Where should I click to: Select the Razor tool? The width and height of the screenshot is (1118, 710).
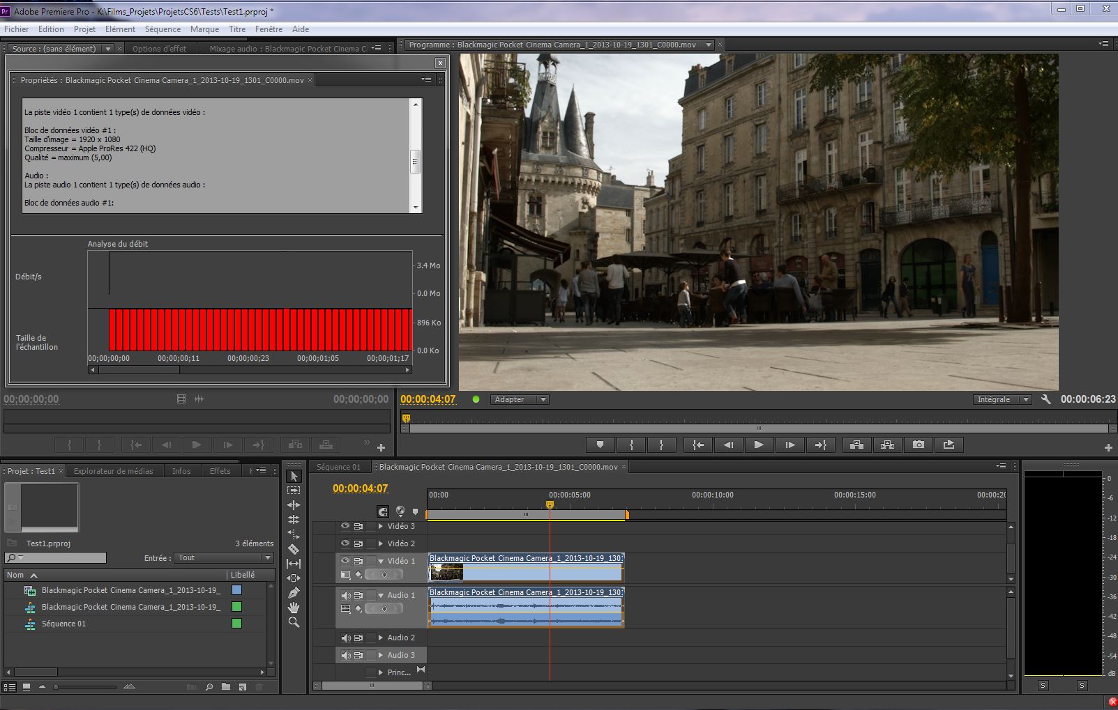pos(294,549)
